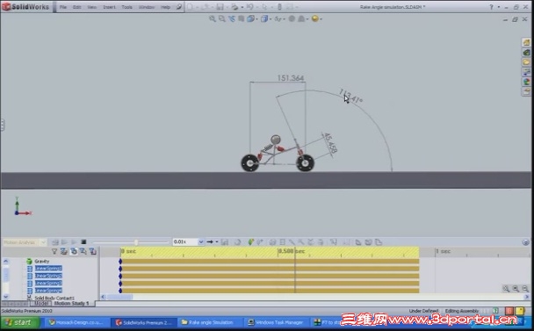Screen dimensions: 534x331
Task: Click the Results and Plots icon
Action: [334, 242]
